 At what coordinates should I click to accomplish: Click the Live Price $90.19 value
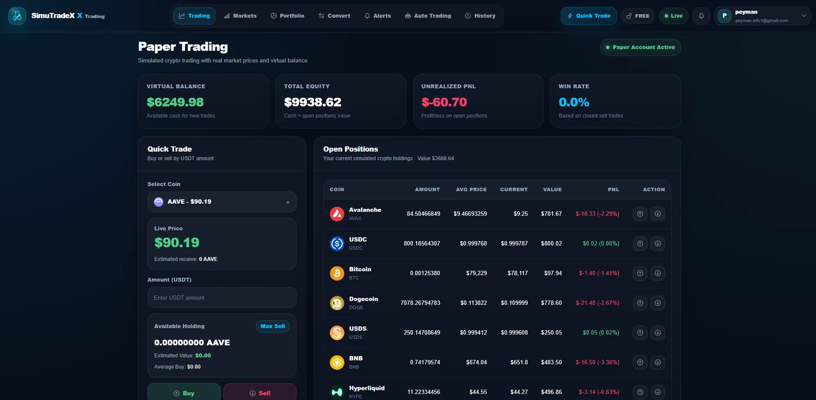pyautogui.click(x=177, y=242)
